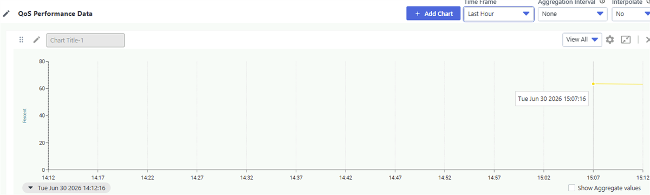The height and width of the screenshot is (195, 650).
Task: Enable Show Aggregate values checkbox
Action: (x=572, y=188)
